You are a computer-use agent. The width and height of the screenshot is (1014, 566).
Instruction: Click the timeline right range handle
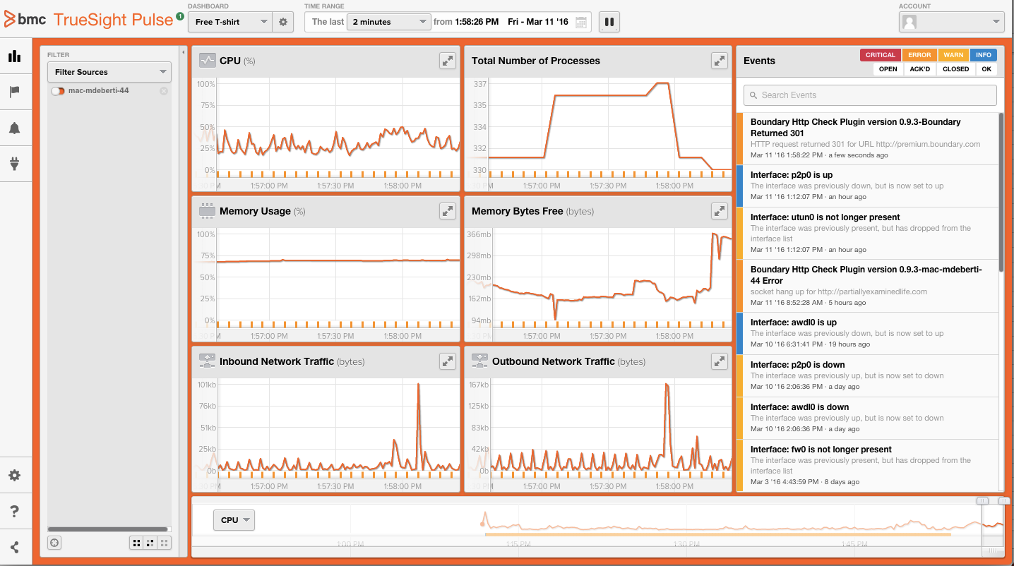1005,500
